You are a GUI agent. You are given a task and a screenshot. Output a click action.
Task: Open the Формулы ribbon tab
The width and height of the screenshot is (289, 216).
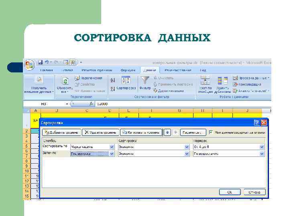coord(128,70)
